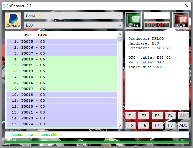The image size is (193, 148).
Task: Click the green progress bar
Action: pos(97,142)
